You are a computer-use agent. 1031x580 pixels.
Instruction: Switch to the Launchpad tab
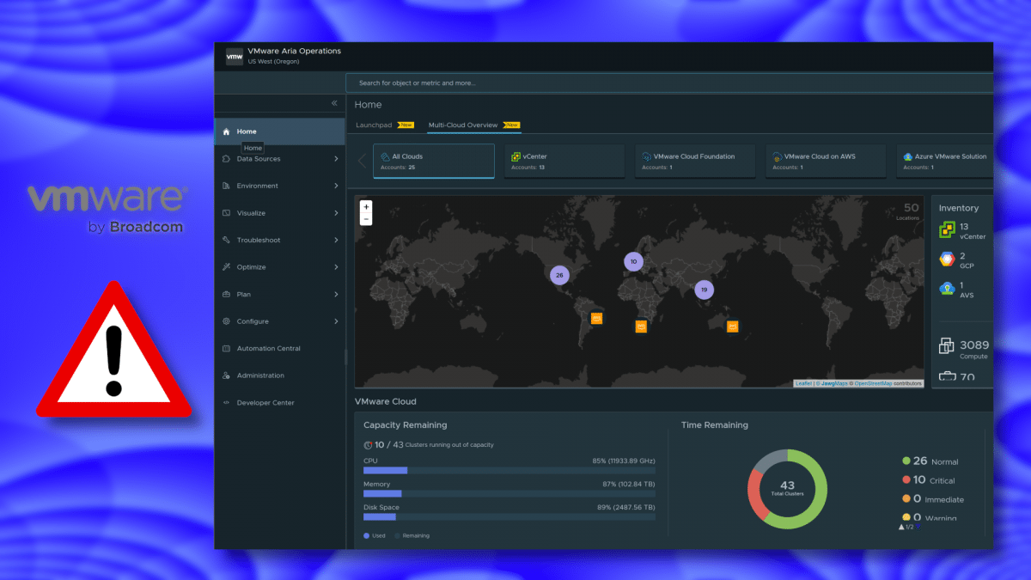374,125
